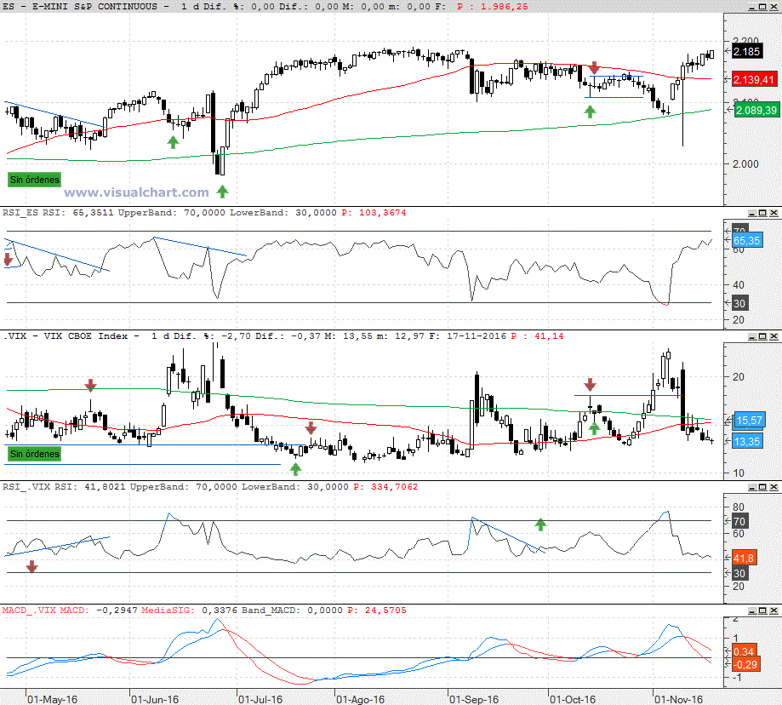Click the 'P : 1.986,25' red value in ES header

click(493, 7)
